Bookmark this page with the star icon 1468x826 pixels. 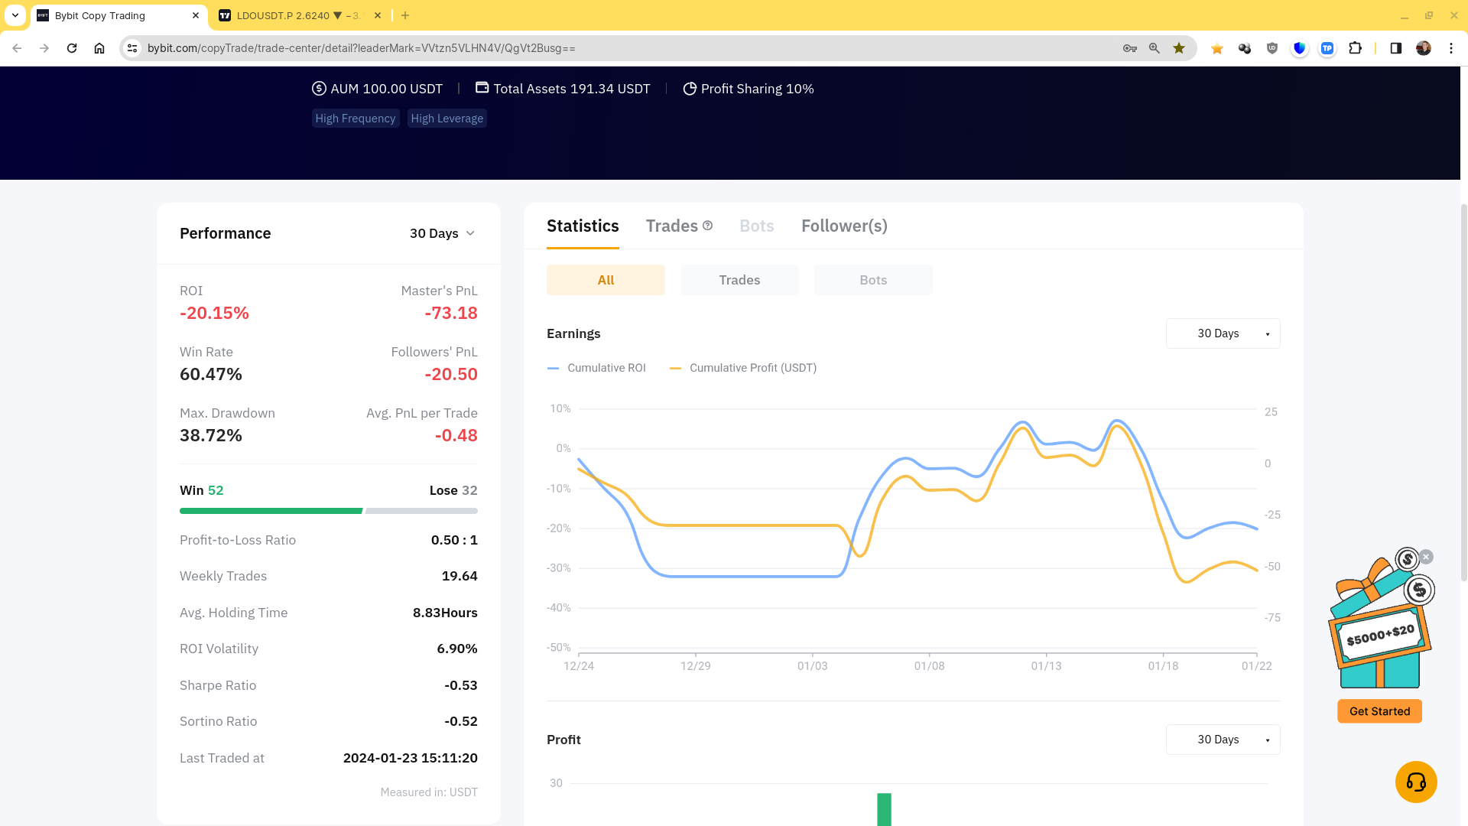click(x=1179, y=48)
